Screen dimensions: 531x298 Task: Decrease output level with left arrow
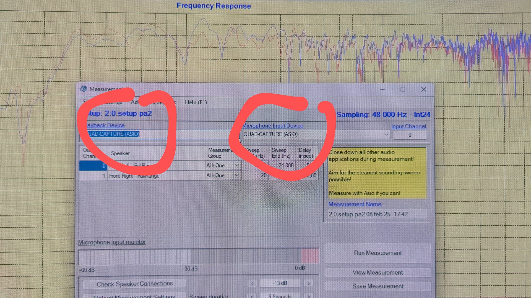point(252,283)
